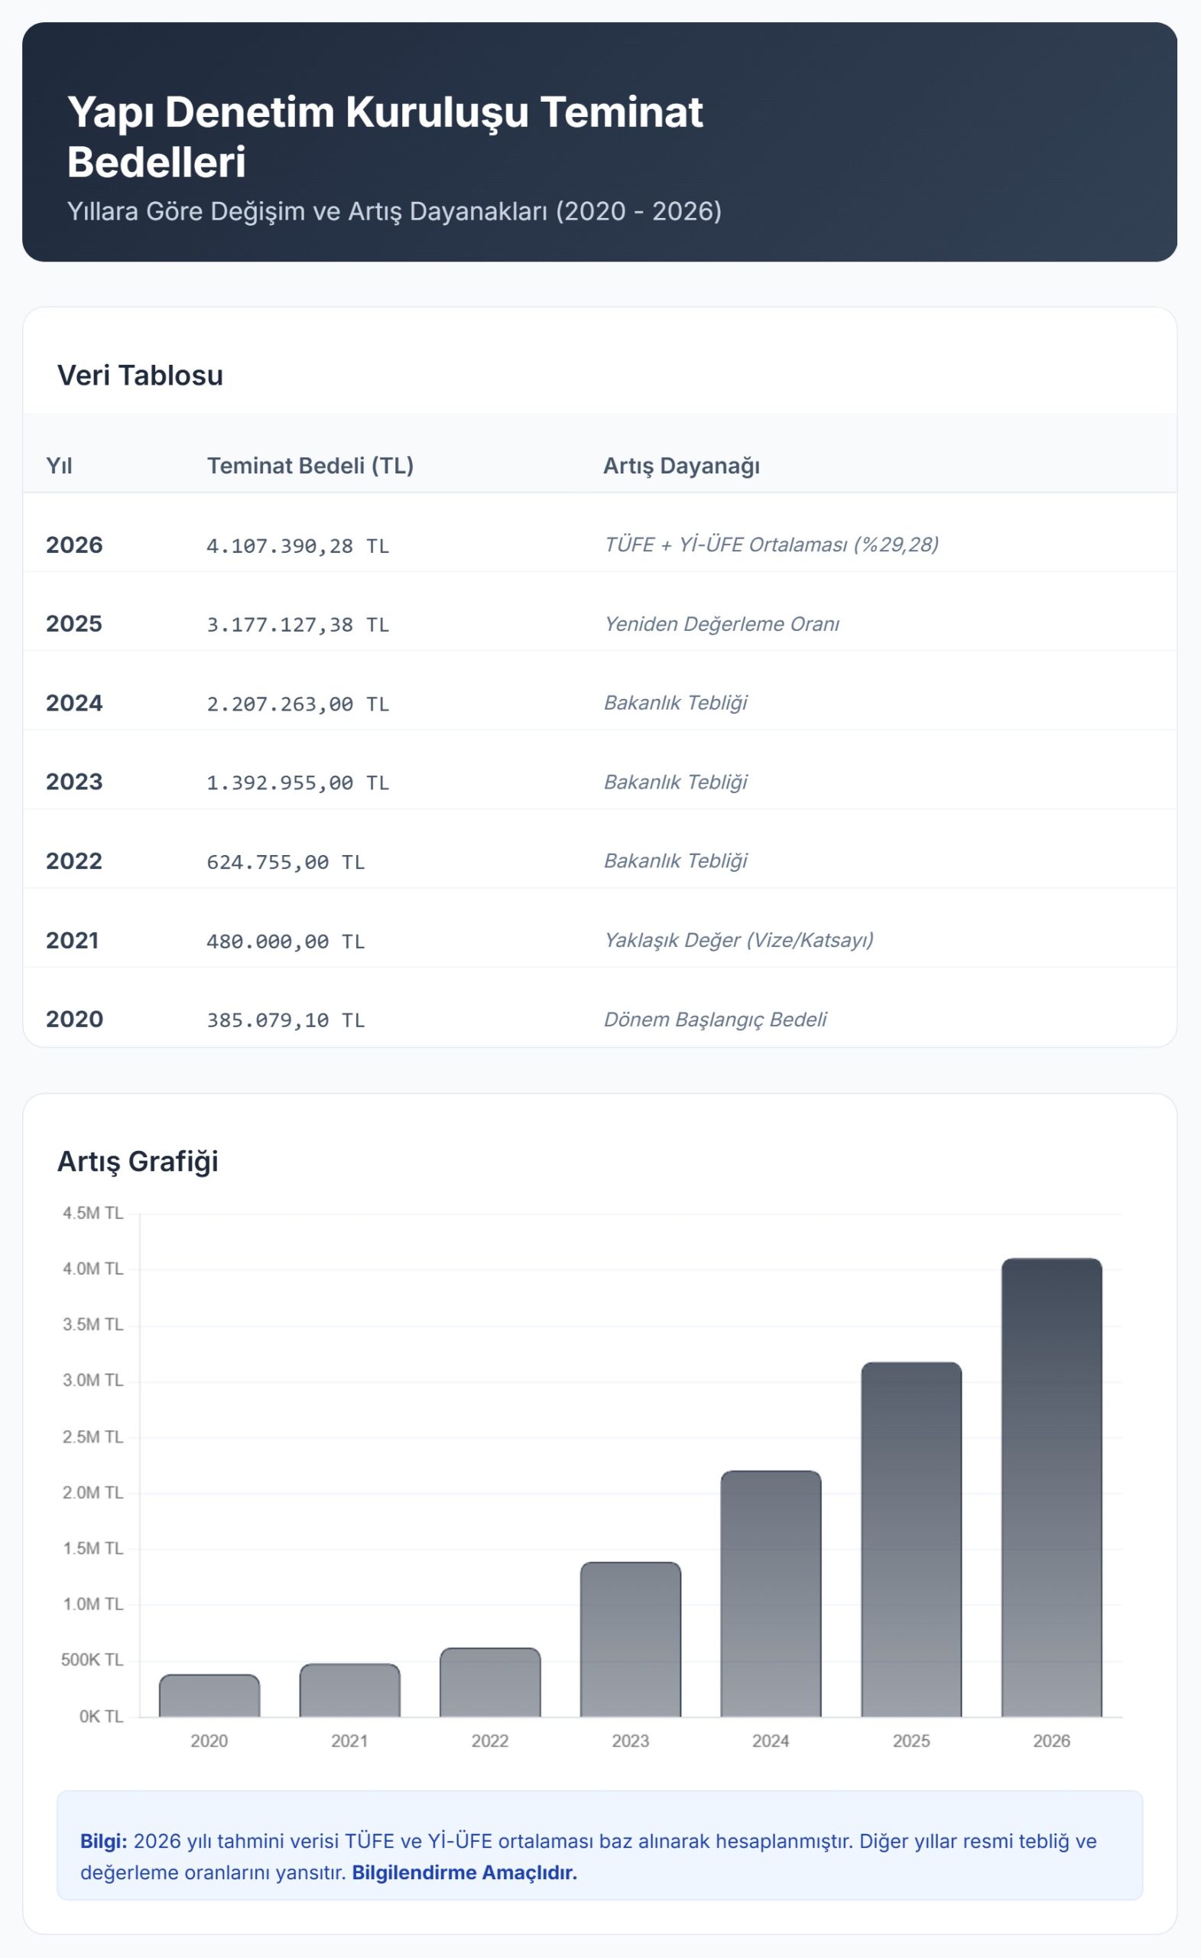Click the Yeniden Değerleme Oranı cell

[721, 624]
